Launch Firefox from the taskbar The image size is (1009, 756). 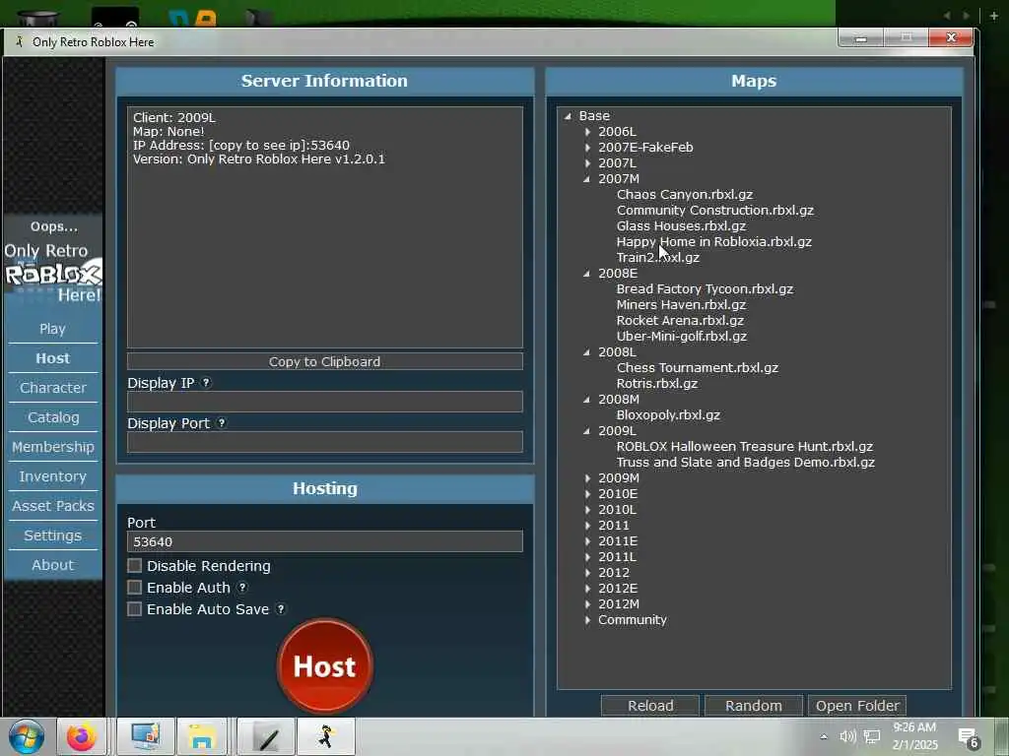[x=81, y=736]
